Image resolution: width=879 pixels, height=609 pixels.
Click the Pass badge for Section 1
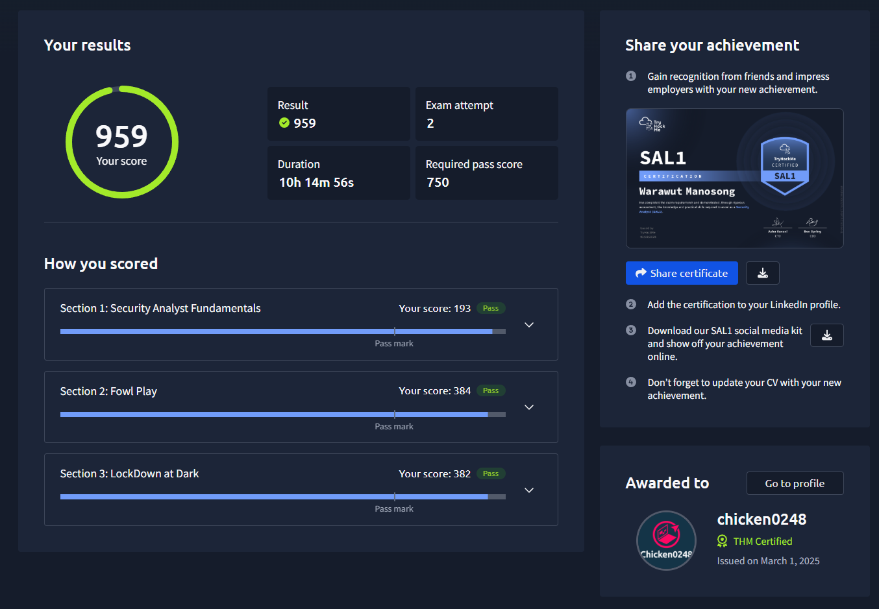pos(491,308)
